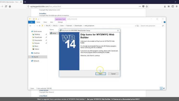This screenshot has height=101, width=179.
Task: Close the WYSIWYG Web Builder browser tab
Action: point(21,2)
